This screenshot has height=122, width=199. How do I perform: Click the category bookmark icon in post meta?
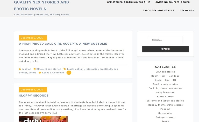click(34, 69)
